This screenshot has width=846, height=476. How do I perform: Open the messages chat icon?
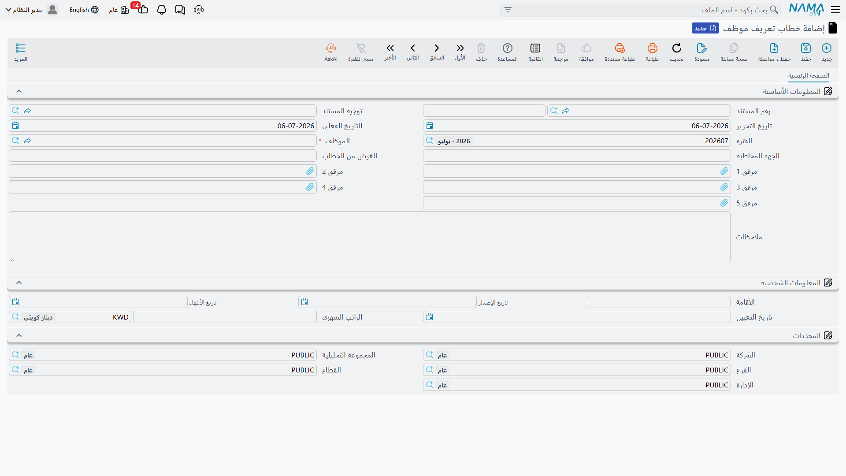(180, 10)
